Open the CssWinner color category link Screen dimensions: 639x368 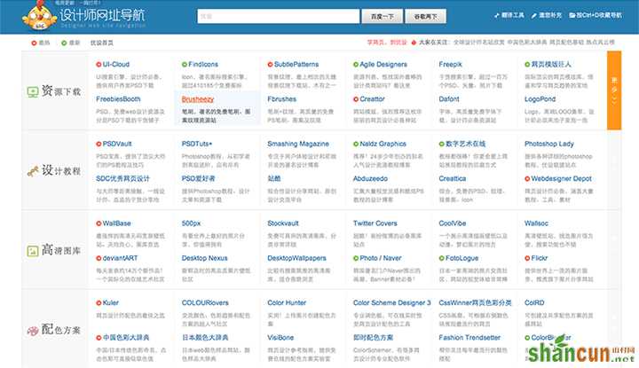[475, 303]
